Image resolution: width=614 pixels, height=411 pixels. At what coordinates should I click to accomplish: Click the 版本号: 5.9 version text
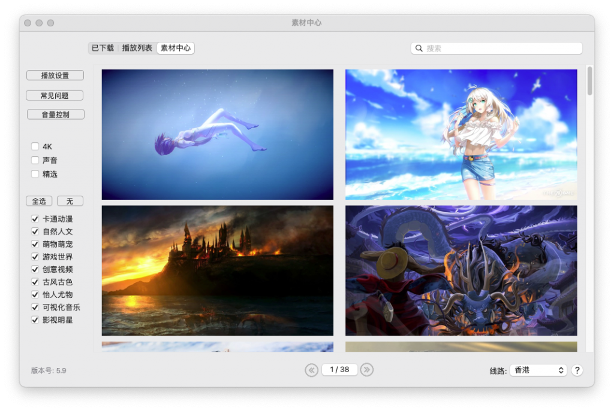click(x=49, y=371)
